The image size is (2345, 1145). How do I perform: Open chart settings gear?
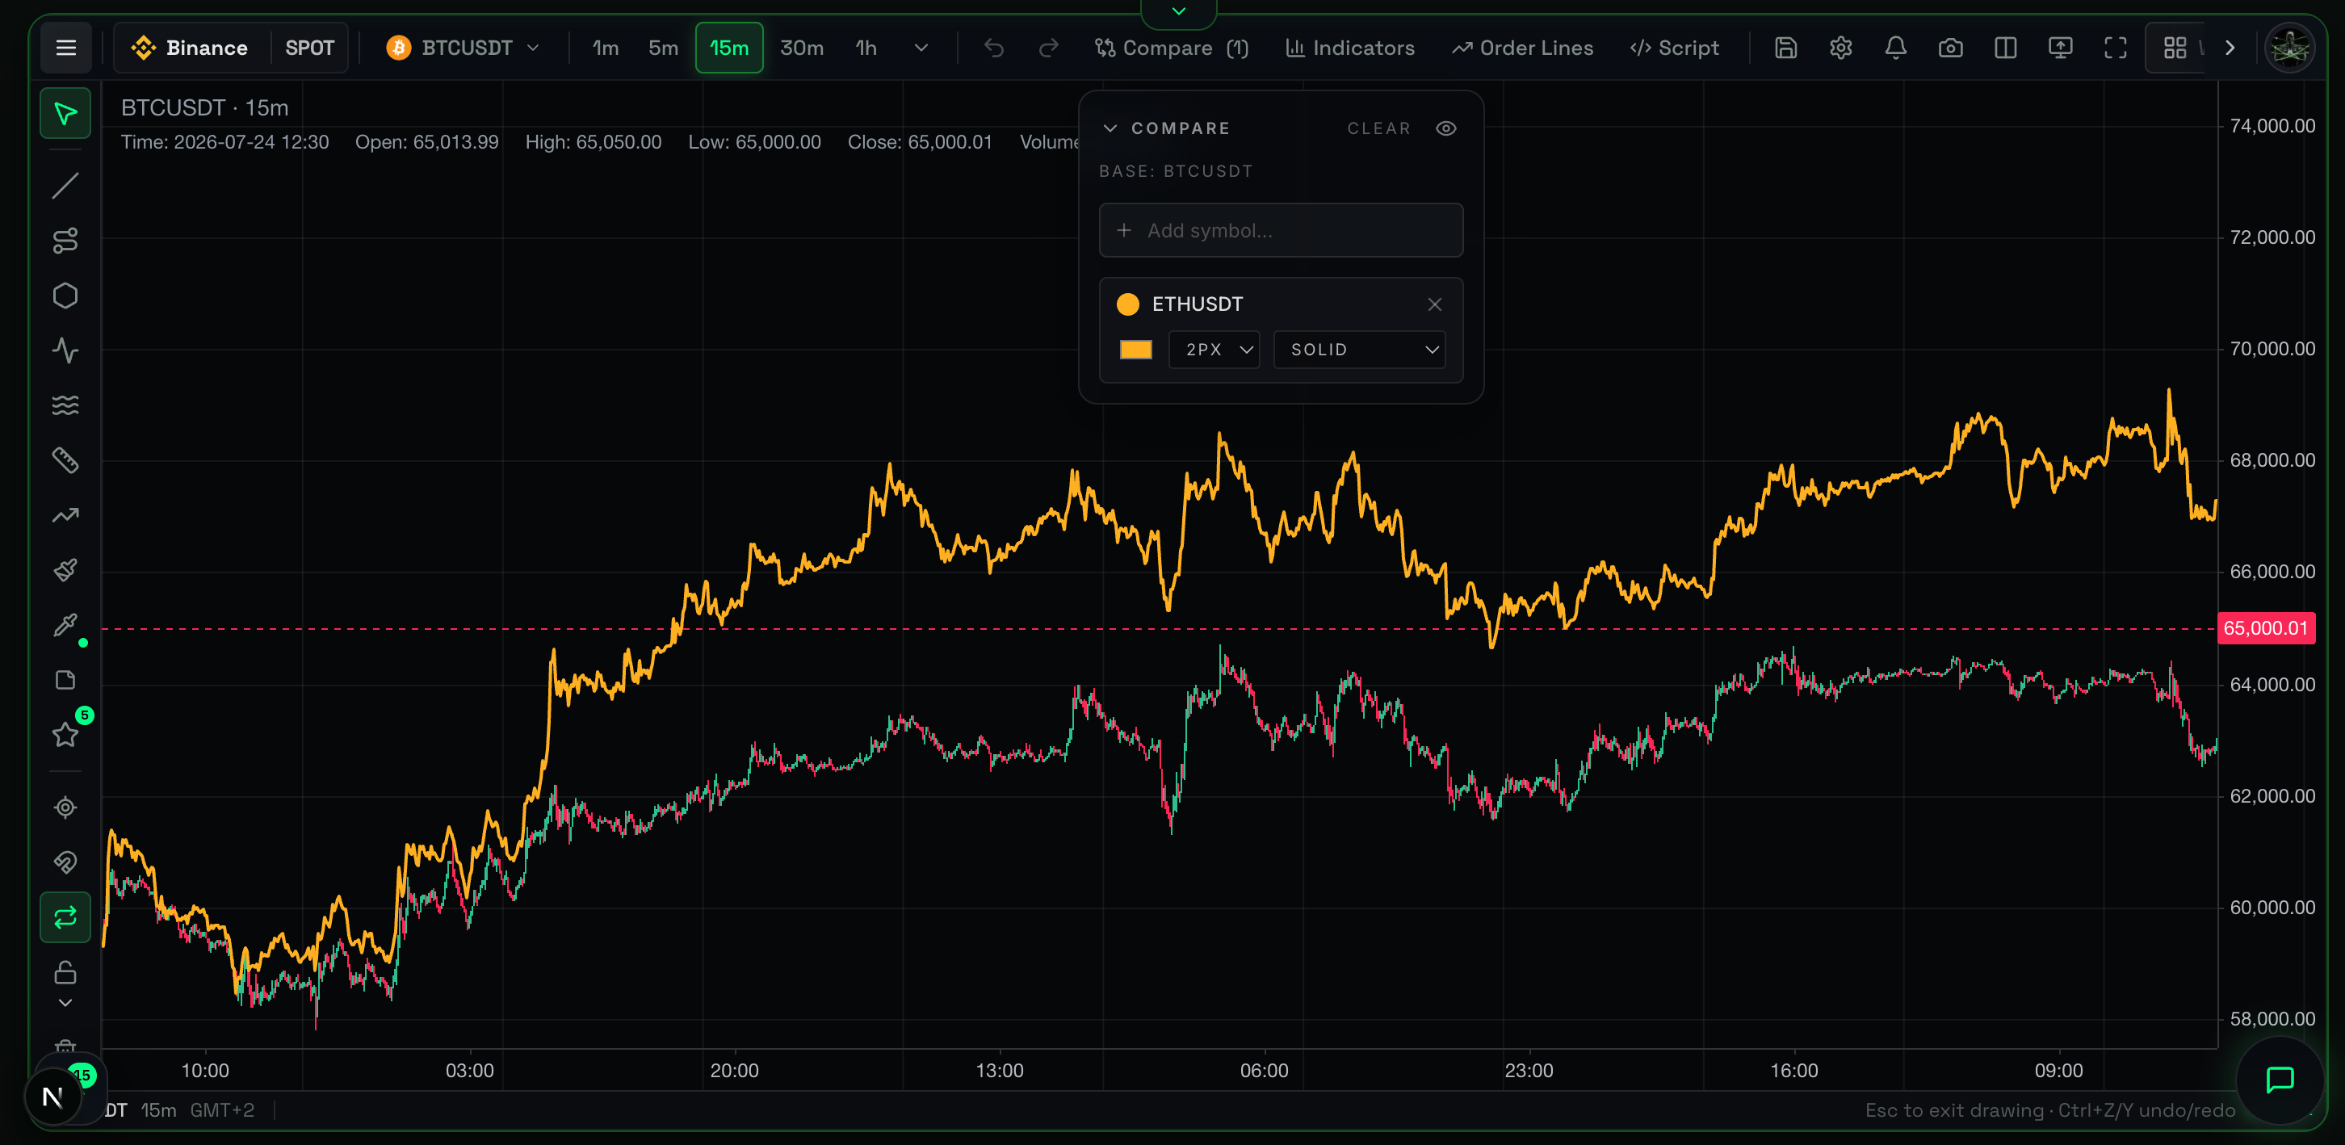coord(1840,48)
